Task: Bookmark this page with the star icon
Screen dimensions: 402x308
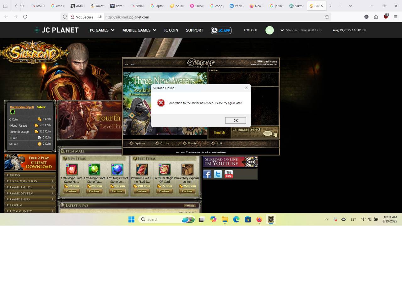Action: (327, 17)
